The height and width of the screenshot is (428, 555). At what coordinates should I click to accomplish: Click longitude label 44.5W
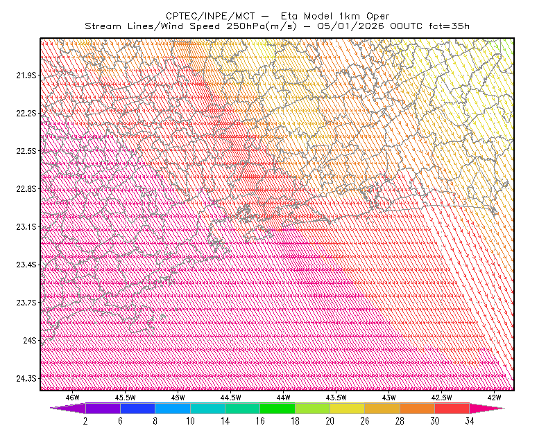coord(231,398)
